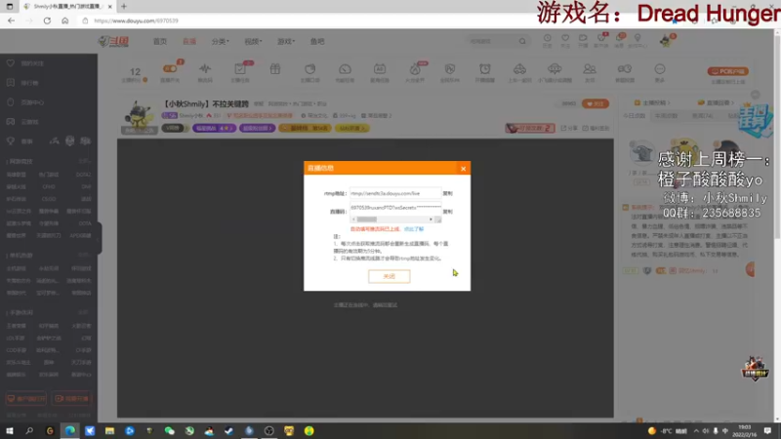
Task: Select 直播 in the top navigation
Action: pos(189,41)
